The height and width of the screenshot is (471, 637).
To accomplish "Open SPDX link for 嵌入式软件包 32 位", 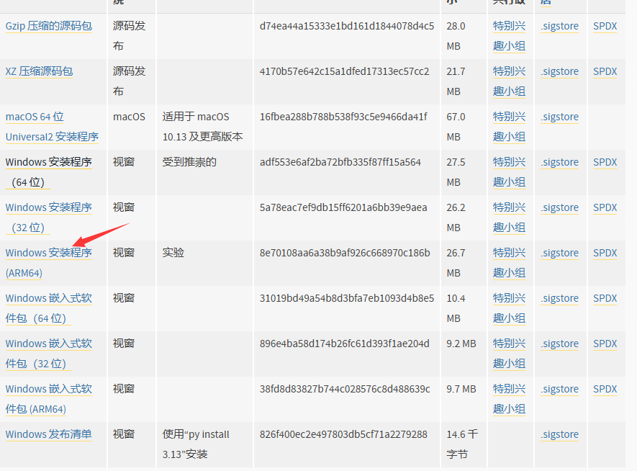I will (x=605, y=344).
